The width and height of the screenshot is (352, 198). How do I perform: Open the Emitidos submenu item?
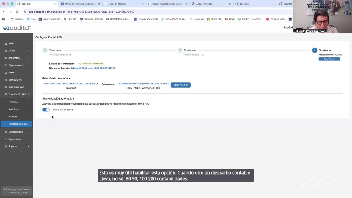[x=13, y=102]
